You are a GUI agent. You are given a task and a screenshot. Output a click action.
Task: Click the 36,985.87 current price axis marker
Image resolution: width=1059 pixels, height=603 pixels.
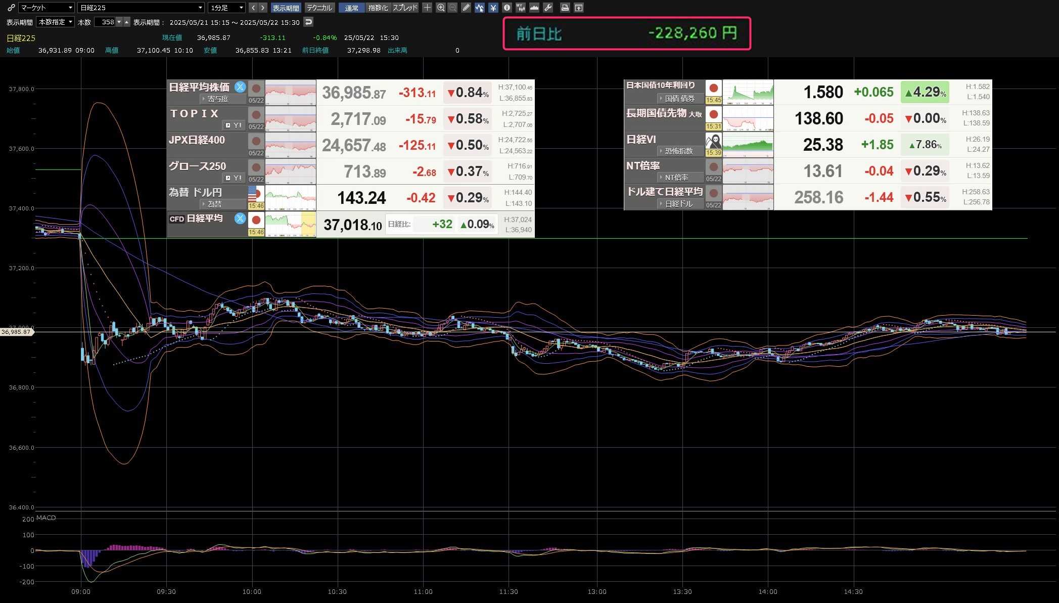[x=17, y=332]
